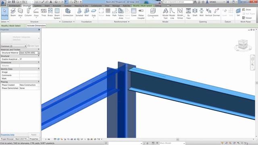Select the rebar Cover tool
The width and height of the screenshot is (258, 145).
[133, 12]
